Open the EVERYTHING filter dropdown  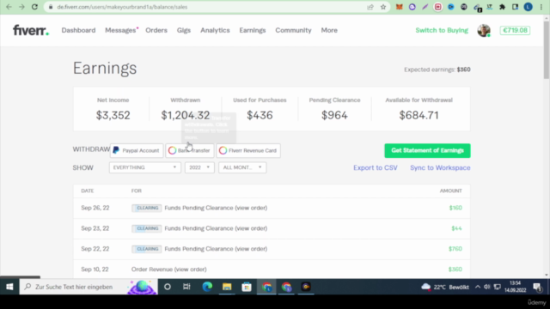[x=145, y=167]
